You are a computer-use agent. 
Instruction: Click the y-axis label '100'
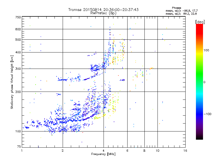18,131
